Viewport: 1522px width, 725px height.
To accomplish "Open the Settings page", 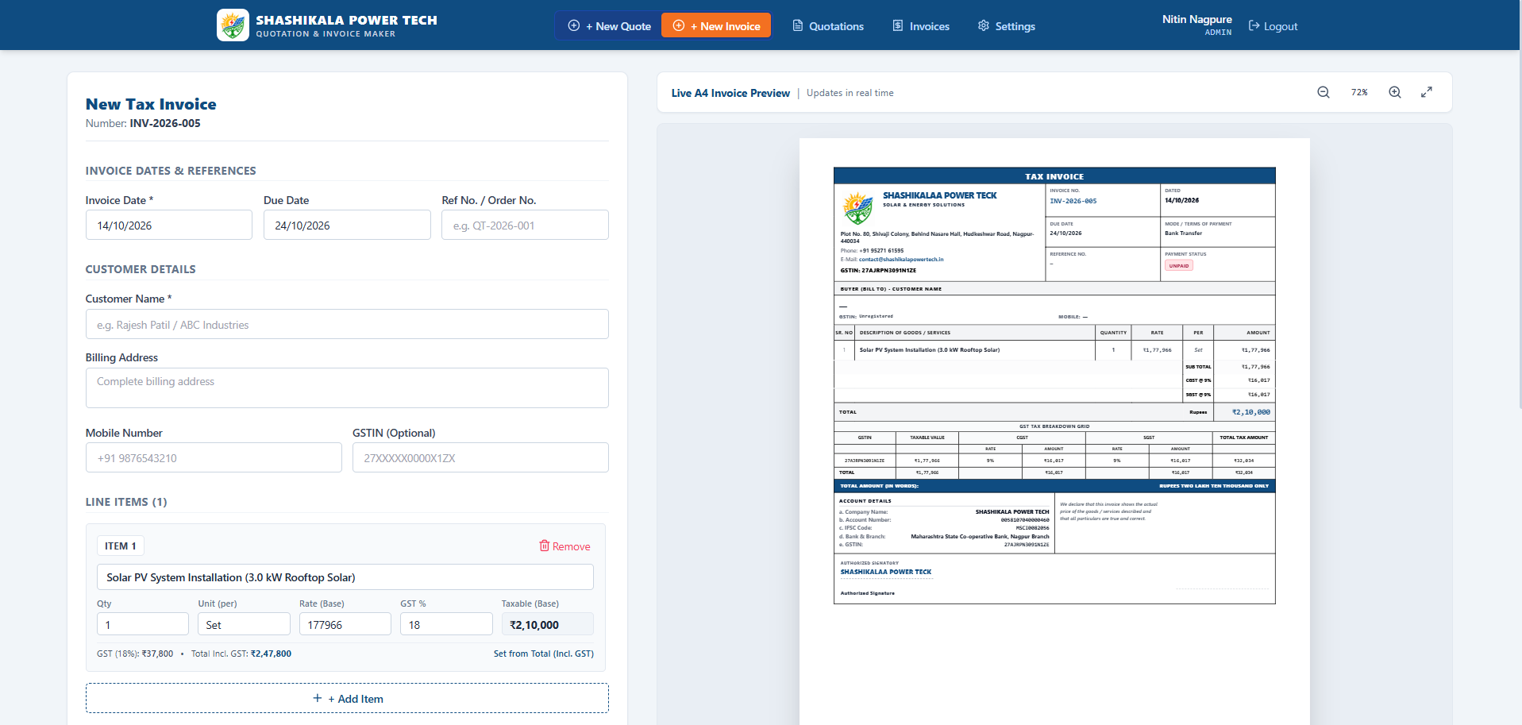I will coord(1006,26).
